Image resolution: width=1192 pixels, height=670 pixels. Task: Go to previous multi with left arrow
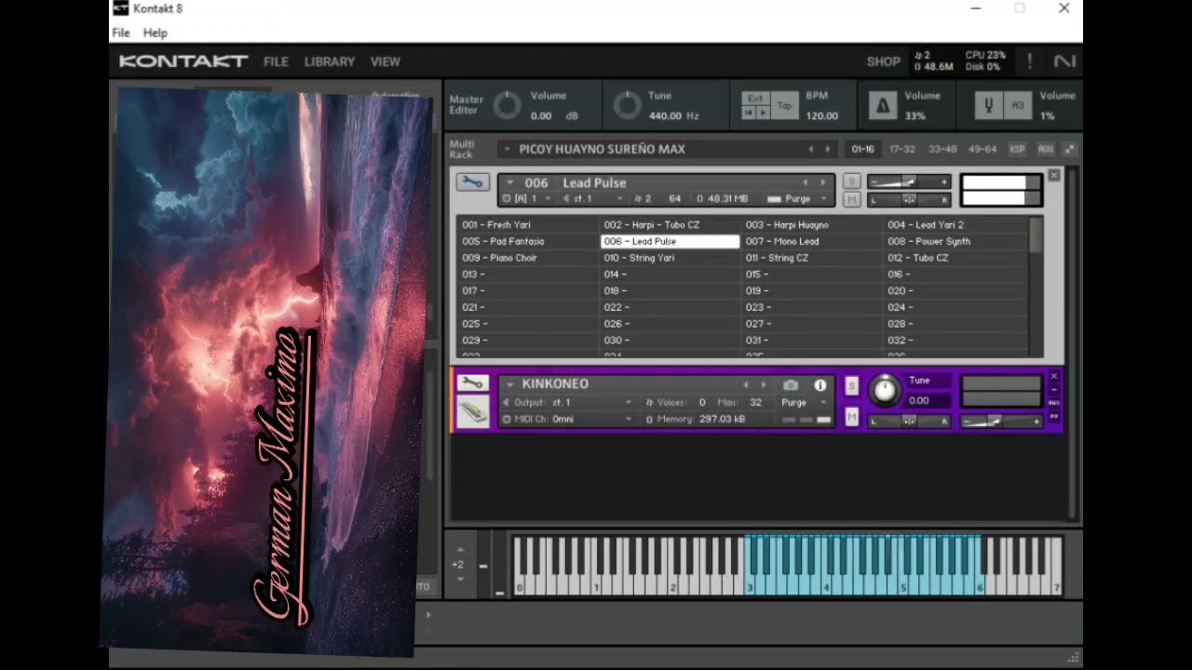click(x=810, y=149)
